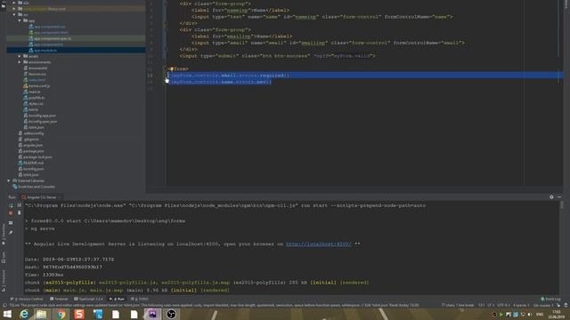
Task: Expand the assets folder
Action: coord(20,56)
